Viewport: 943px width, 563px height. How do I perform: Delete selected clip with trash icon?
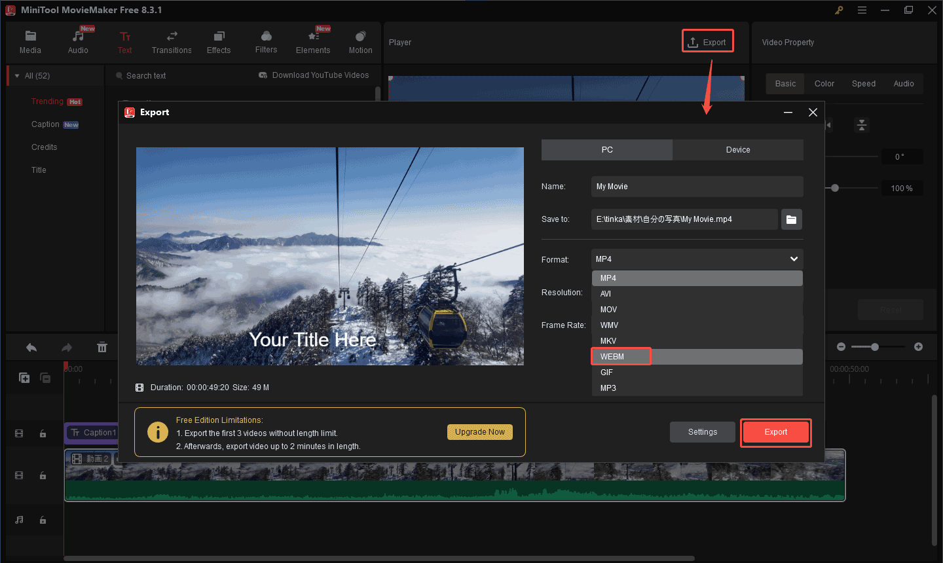click(102, 348)
